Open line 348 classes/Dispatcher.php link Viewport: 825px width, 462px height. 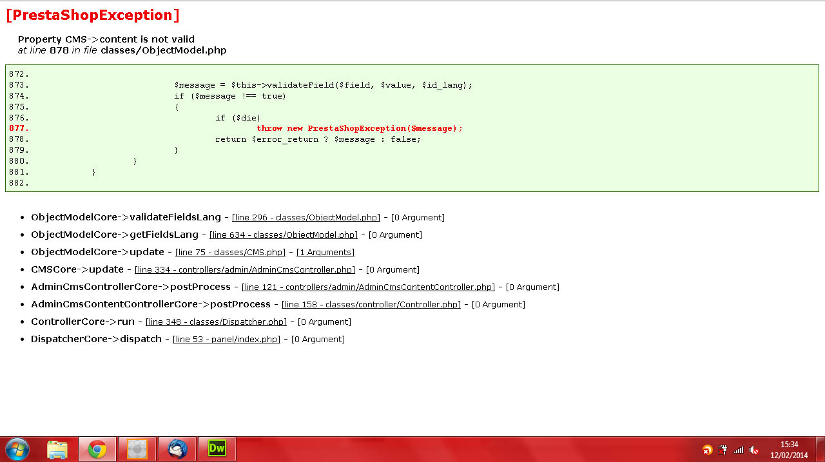[216, 322]
